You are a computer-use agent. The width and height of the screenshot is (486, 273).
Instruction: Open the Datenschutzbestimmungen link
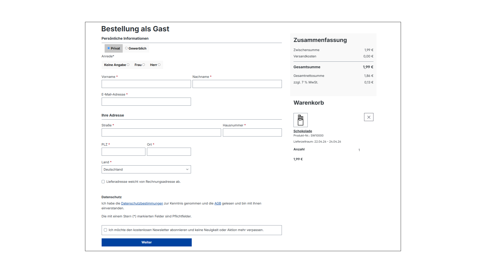142,203
